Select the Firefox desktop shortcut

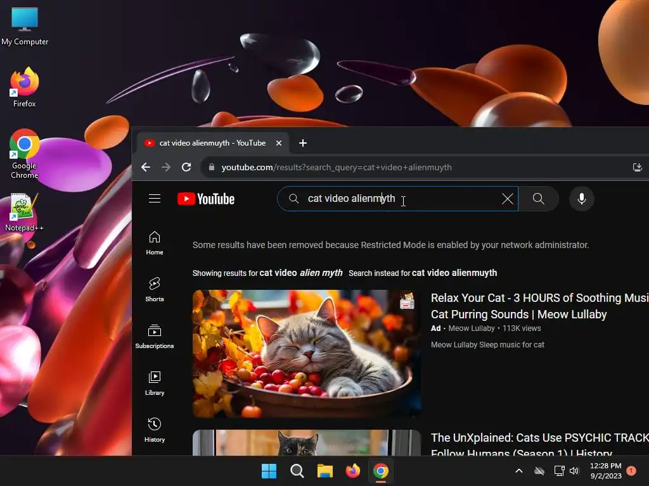pos(25,87)
